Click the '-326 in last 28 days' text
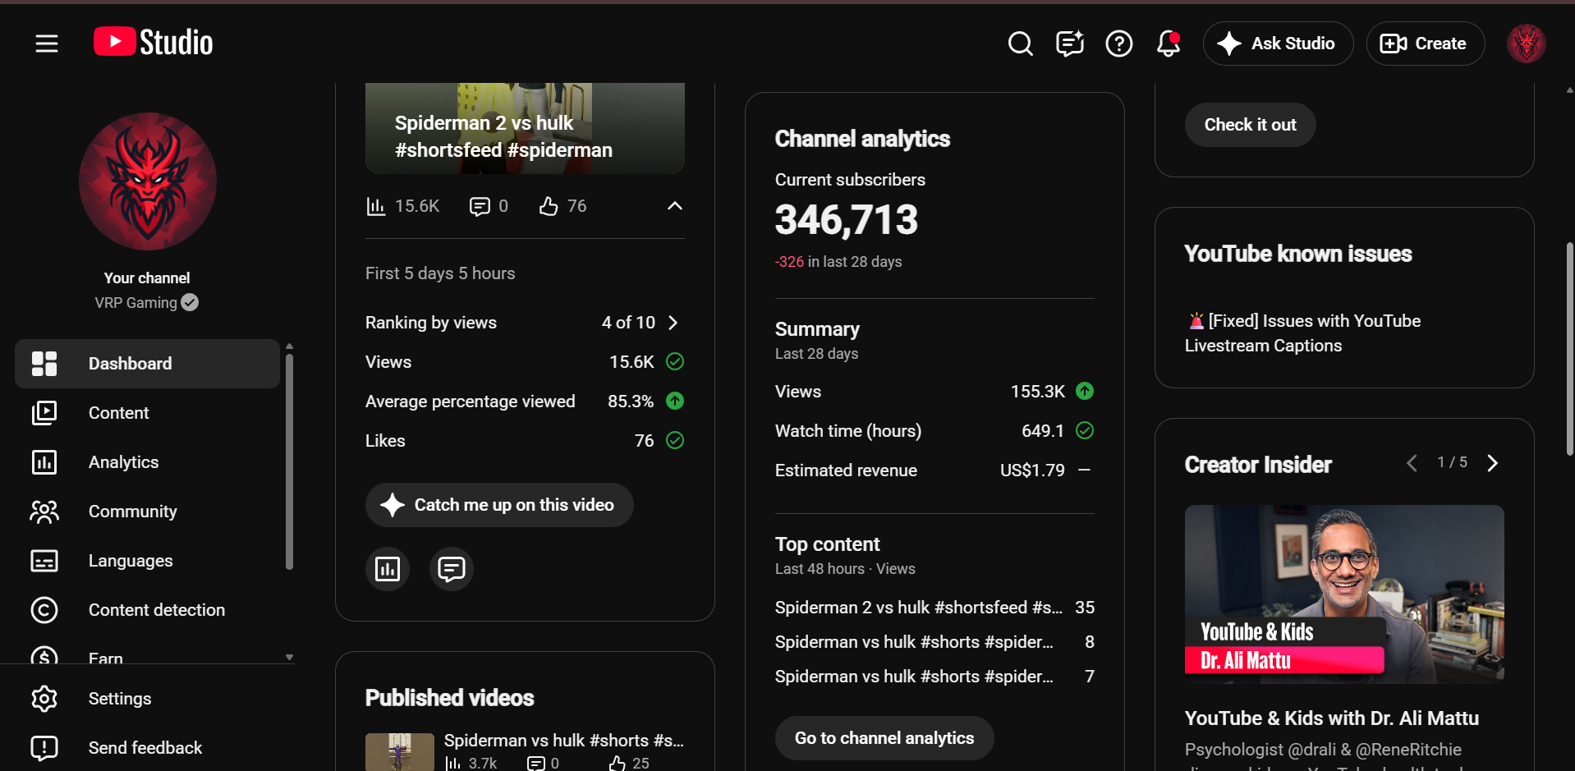 point(838,262)
